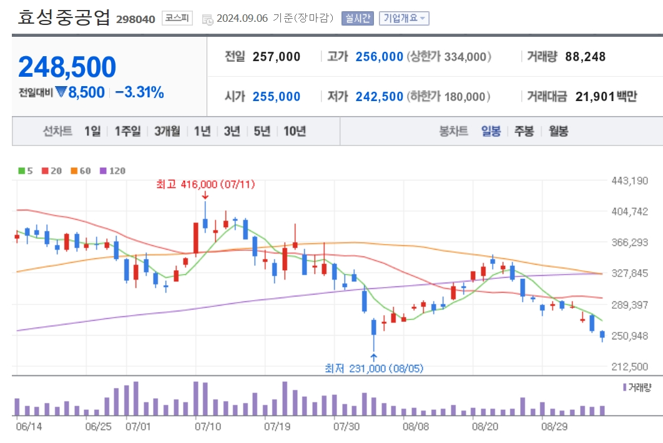Viewport: 663px width, 443px height.
Task: Open the 기업개요 dropdown
Action: click(x=404, y=18)
